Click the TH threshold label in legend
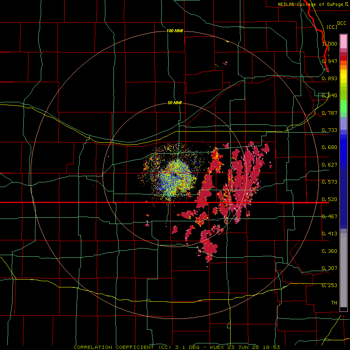Viewport: 350px width, 350px height. [x=334, y=303]
